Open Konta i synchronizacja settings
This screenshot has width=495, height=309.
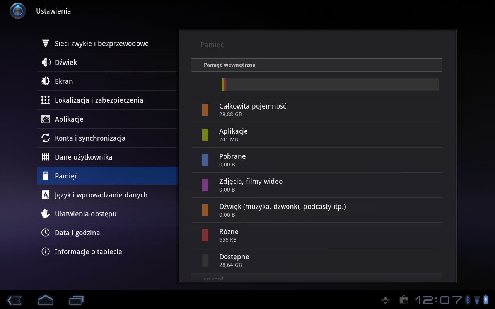pos(107,138)
